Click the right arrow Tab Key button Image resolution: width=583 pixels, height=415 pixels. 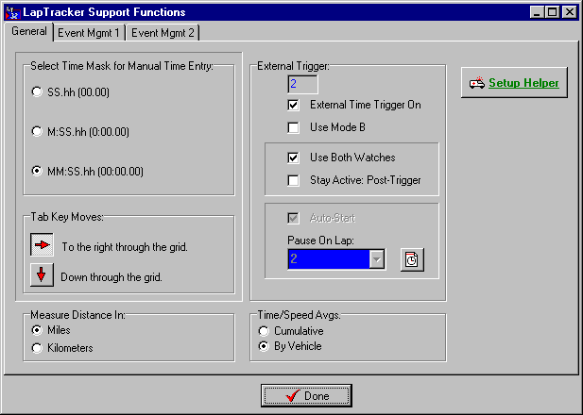click(42, 244)
